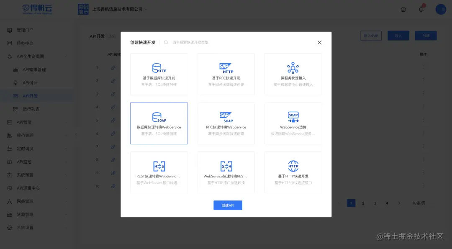The width and height of the screenshot is (452, 249).
Task: Go to 运行列表 menu item
Action: [x=31, y=109]
